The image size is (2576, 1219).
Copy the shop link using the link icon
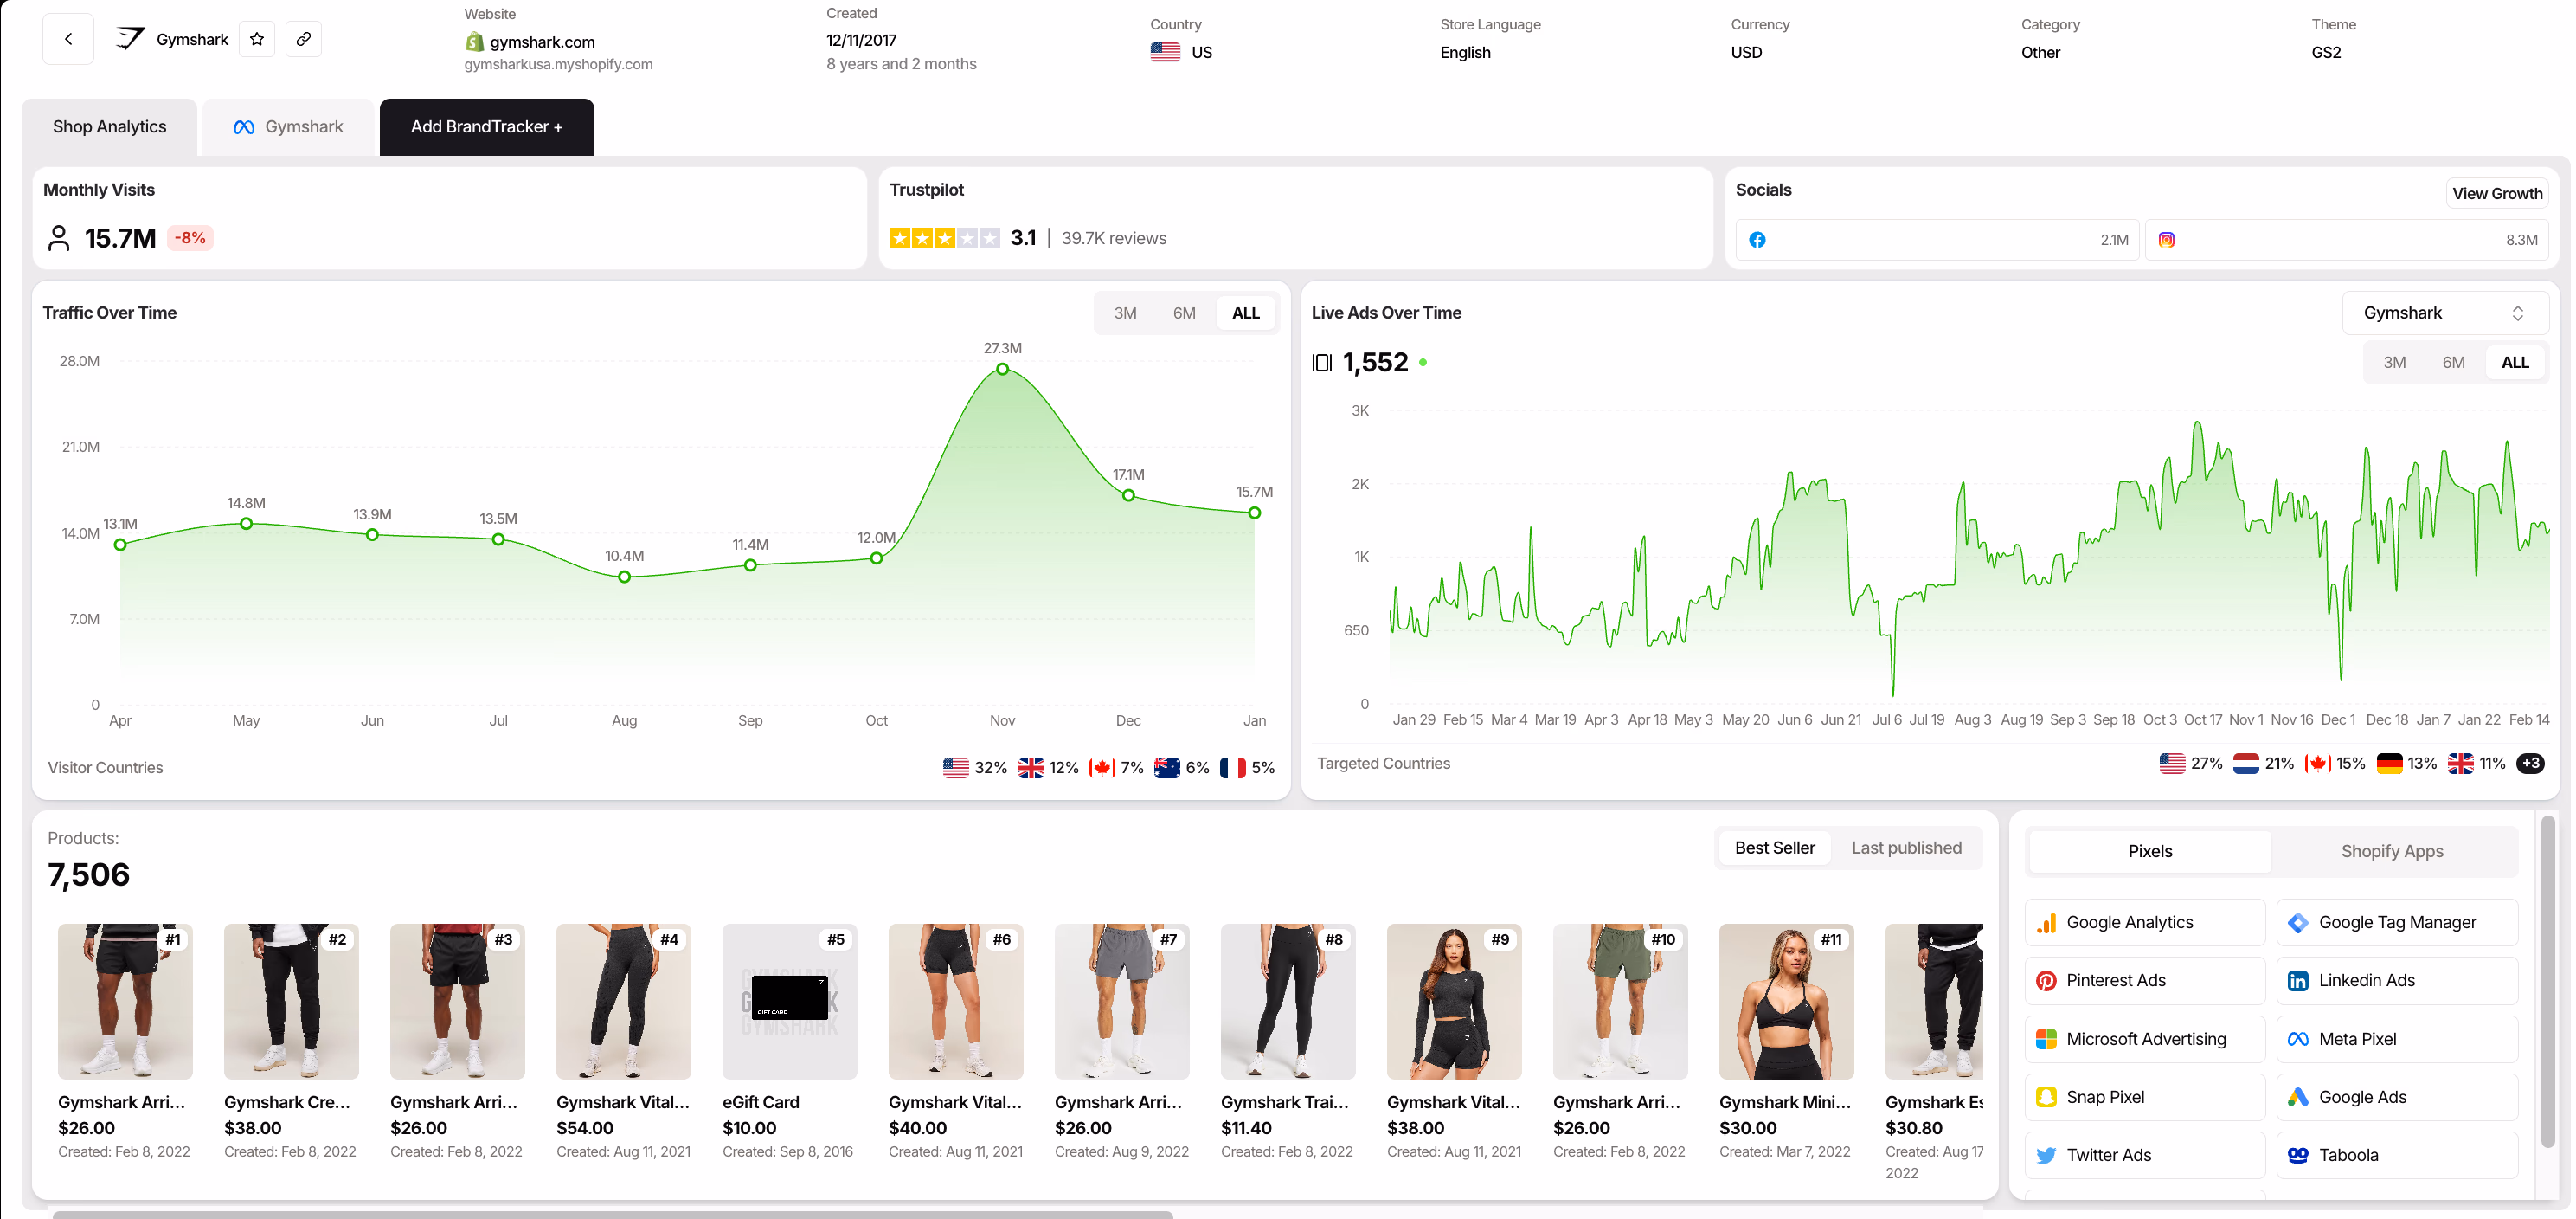[304, 39]
